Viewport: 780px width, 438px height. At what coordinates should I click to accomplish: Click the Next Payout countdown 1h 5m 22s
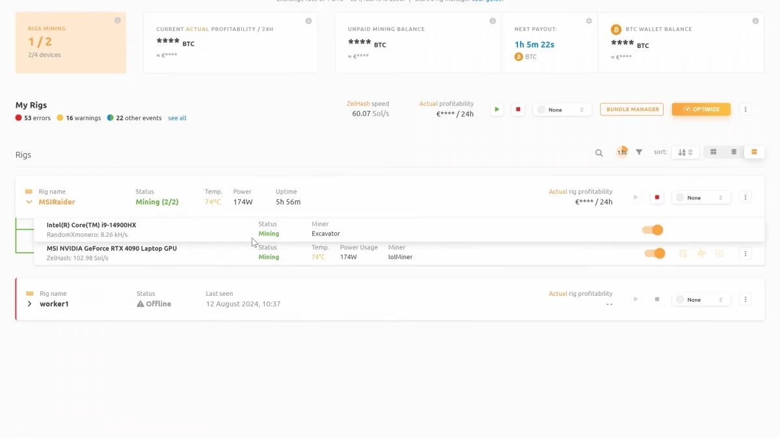click(x=534, y=45)
